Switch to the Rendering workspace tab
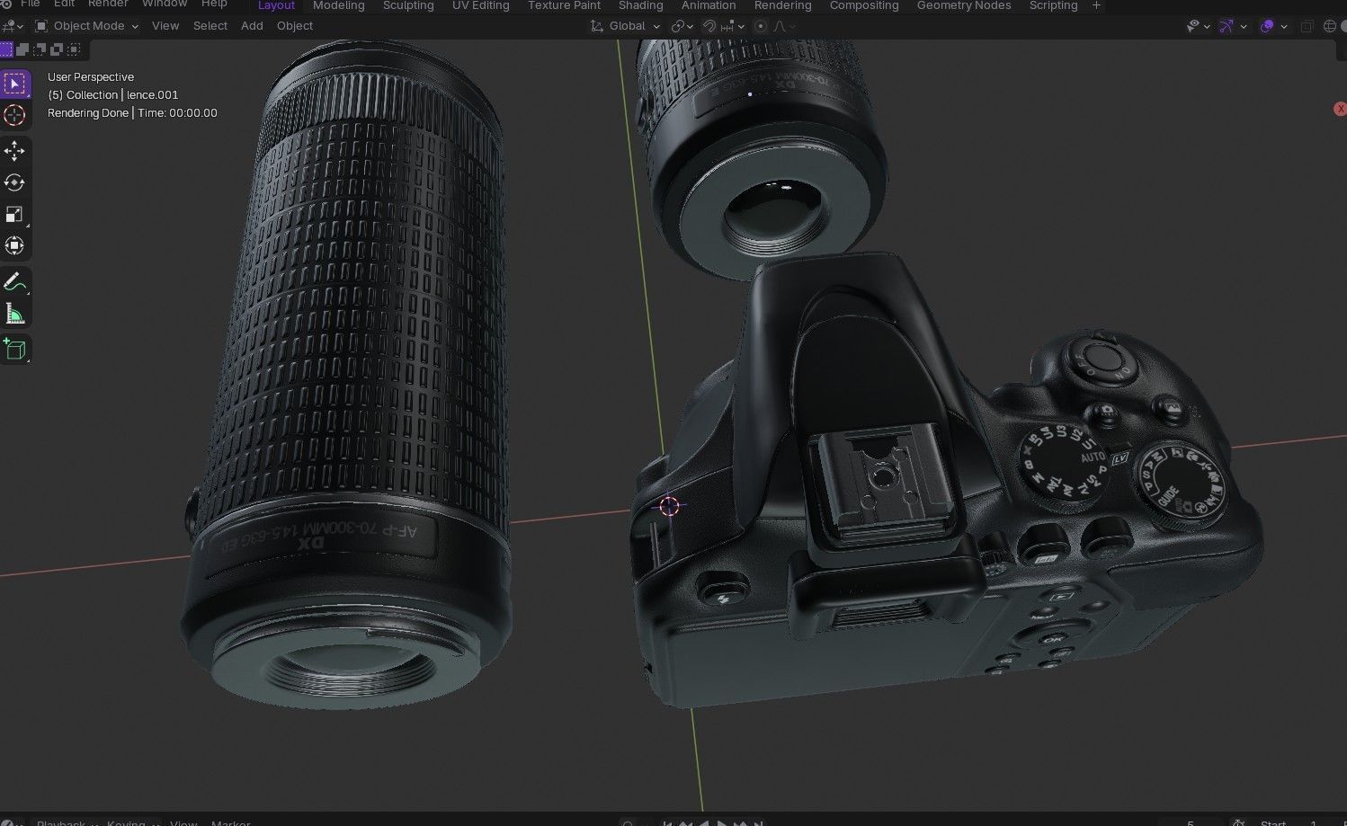Screen dimensions: 1347x826 click(x=782, y=5)
